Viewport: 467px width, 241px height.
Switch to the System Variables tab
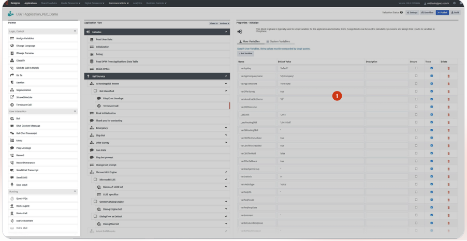278,42
